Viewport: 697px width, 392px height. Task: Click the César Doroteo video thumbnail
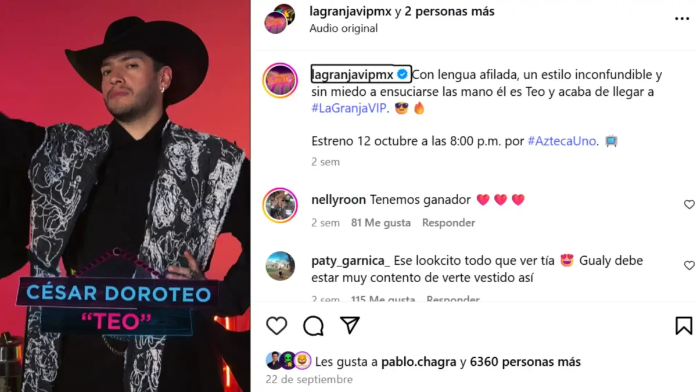[x=125, y=196]
